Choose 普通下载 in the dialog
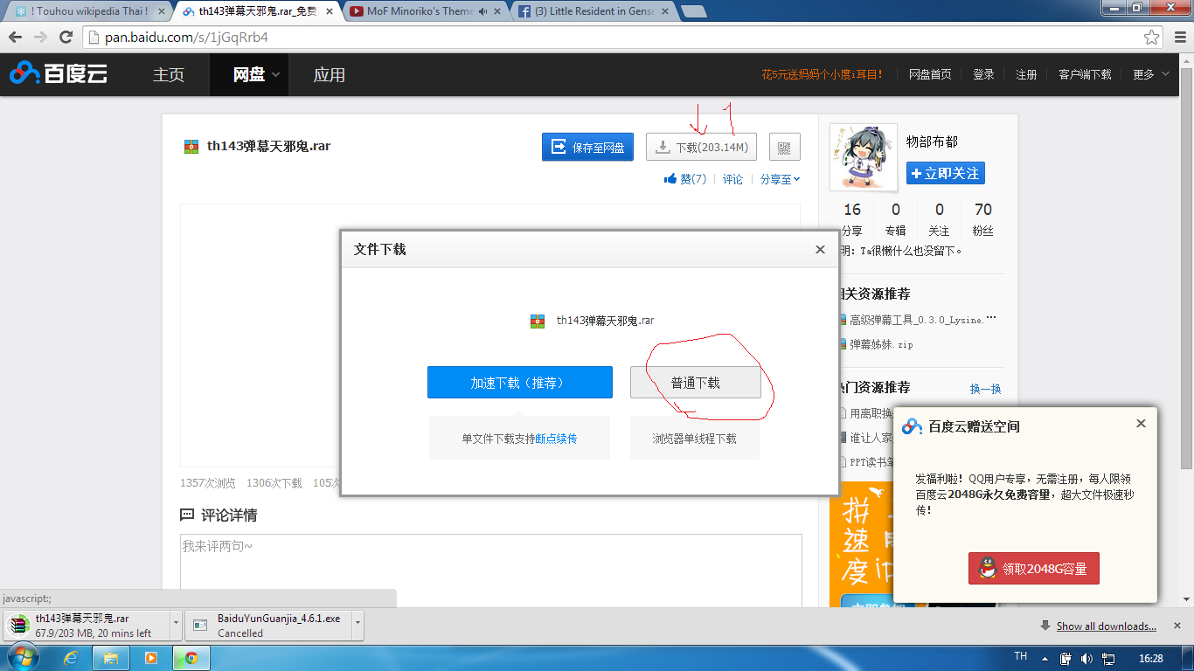 coord(695,383)
